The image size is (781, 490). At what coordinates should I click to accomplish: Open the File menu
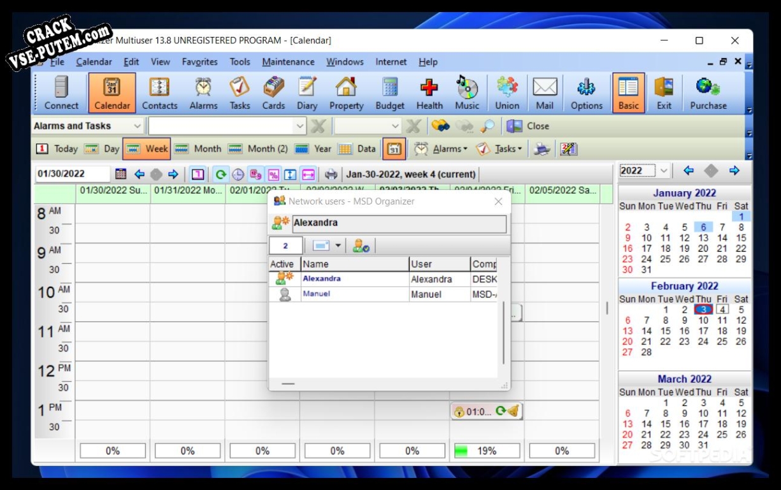[57, 62]
